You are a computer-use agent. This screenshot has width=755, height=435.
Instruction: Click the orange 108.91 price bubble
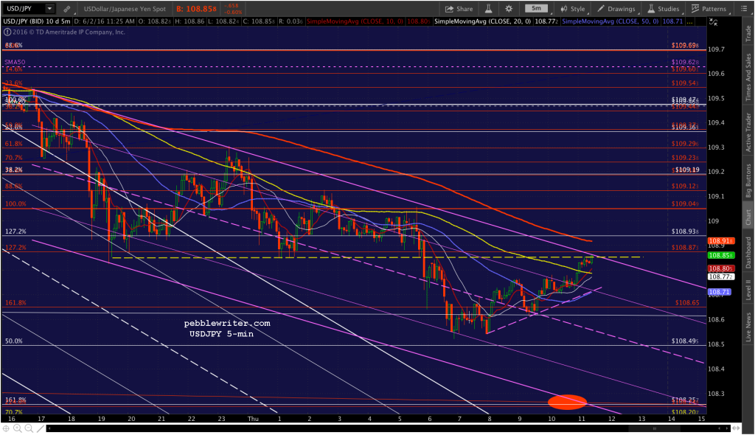[720, 241]
